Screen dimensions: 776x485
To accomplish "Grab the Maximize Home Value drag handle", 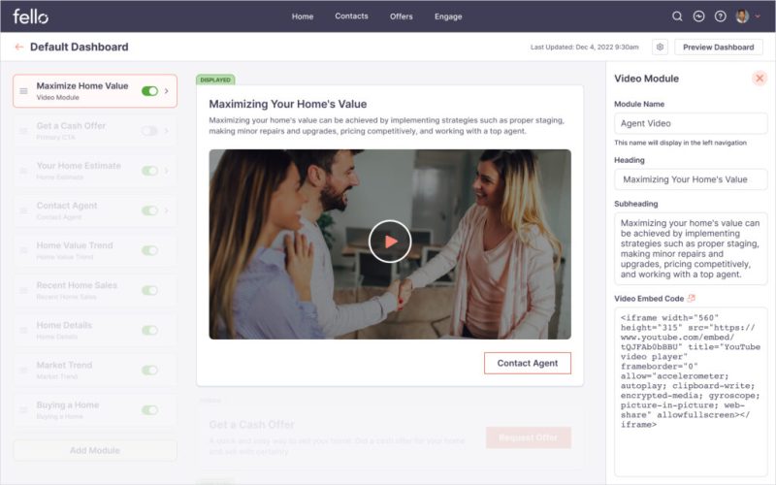I will 24,91.
